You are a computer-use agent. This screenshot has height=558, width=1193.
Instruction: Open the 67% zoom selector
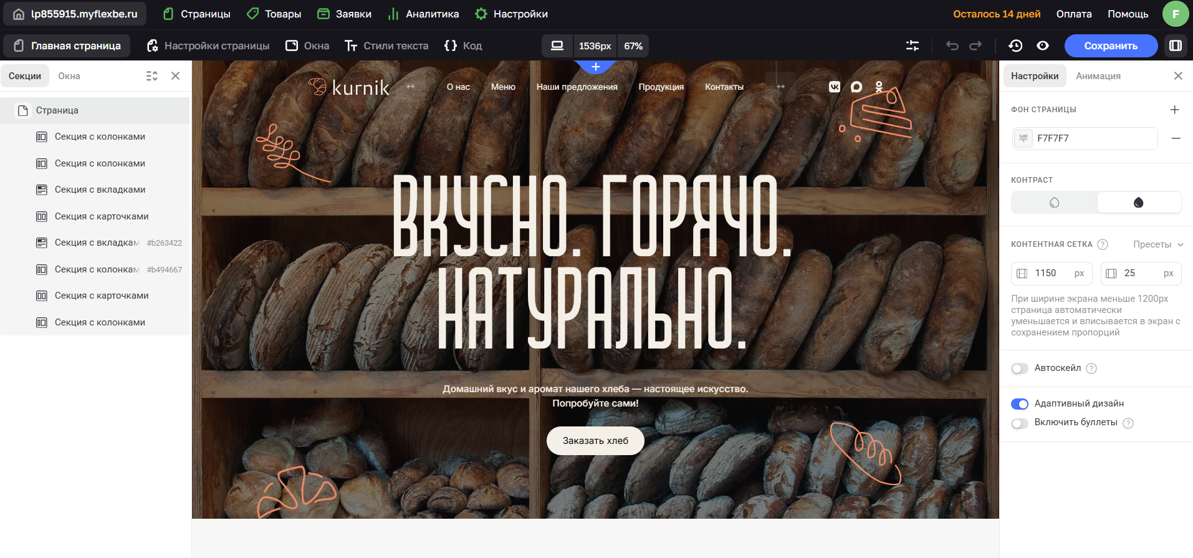click(633, 46)
